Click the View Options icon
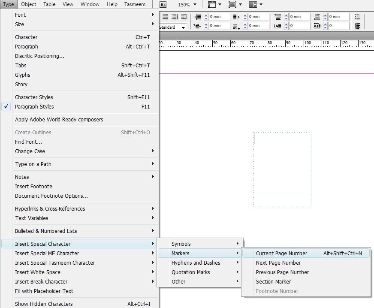374x308 pixels. pyautogui.click(x=211, y=4)
